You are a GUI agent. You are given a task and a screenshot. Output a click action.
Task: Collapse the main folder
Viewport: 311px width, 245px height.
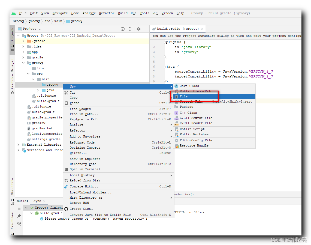tap(33, 79)
